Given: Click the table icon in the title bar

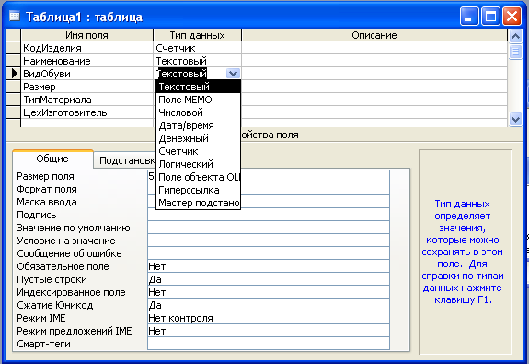Looking at the screenshot, I should [x=14, y=16].
